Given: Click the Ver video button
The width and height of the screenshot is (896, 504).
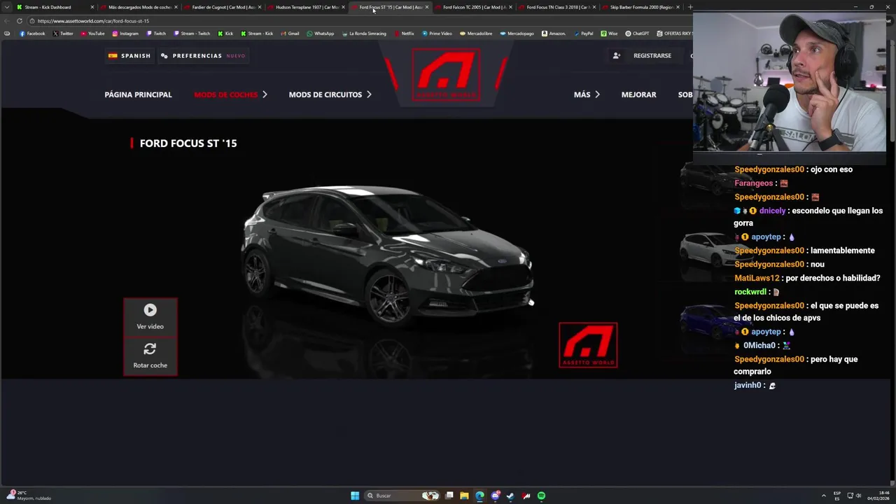Looking at the screenshot, I should 150,317.
